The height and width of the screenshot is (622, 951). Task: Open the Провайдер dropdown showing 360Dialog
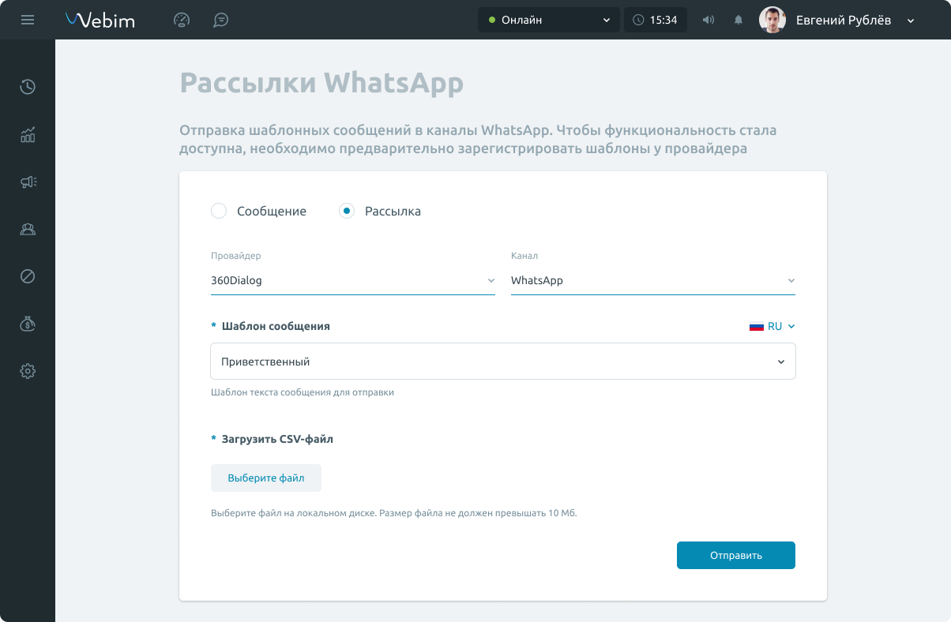point(352,281)
